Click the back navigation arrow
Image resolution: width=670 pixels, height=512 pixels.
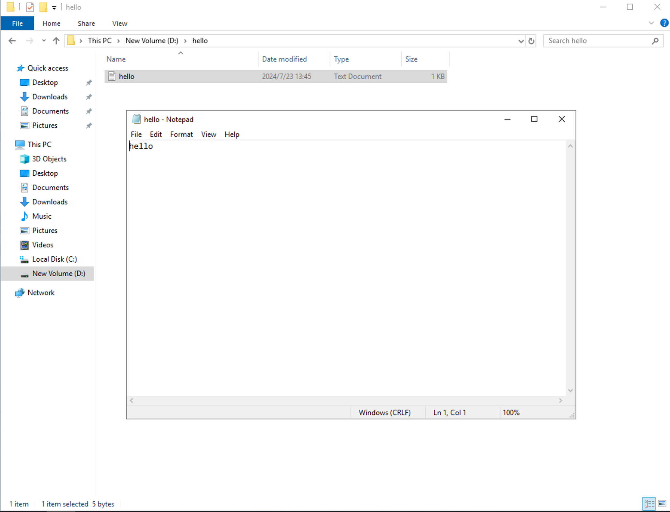[13, 40]
